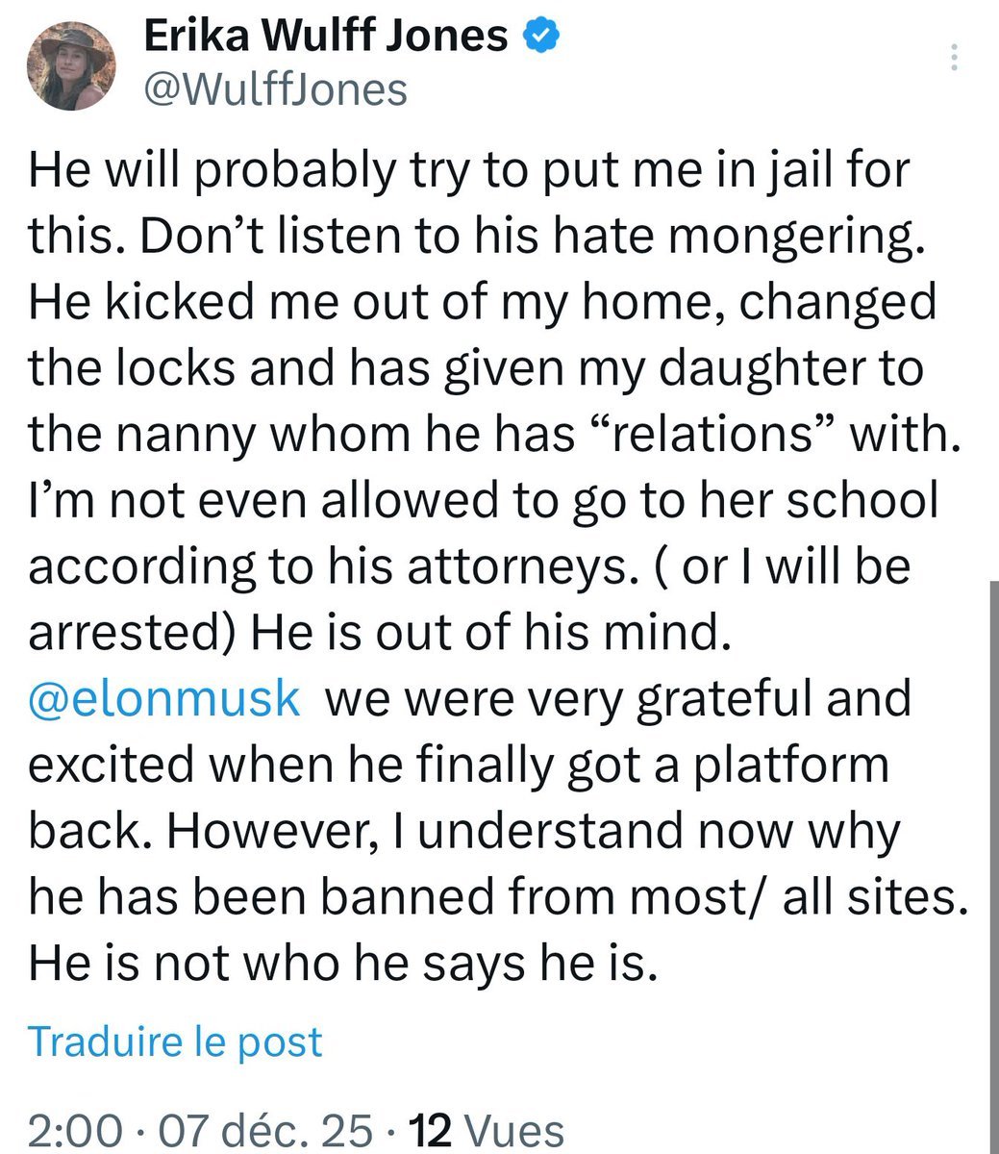The width and height of the screenshot is (999, 1154).
Task: Click the display name Erika Wulff Jones
Action: click(325, 37)
